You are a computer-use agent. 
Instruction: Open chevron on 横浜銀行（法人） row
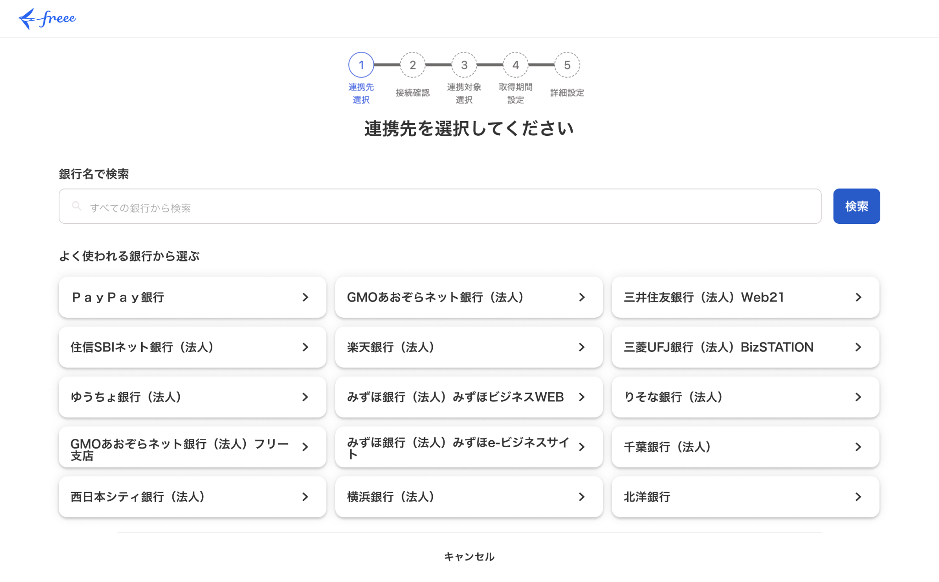(582, 497)
